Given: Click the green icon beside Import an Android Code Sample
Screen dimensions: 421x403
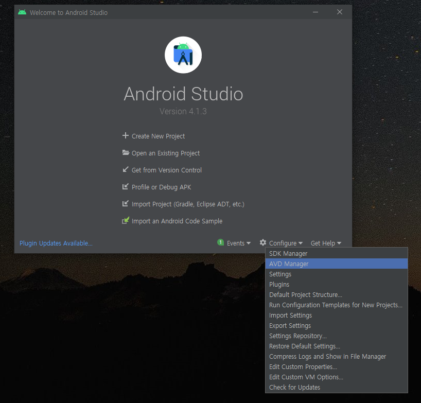Looking at the screenshot, I should (x=126, y=220).
